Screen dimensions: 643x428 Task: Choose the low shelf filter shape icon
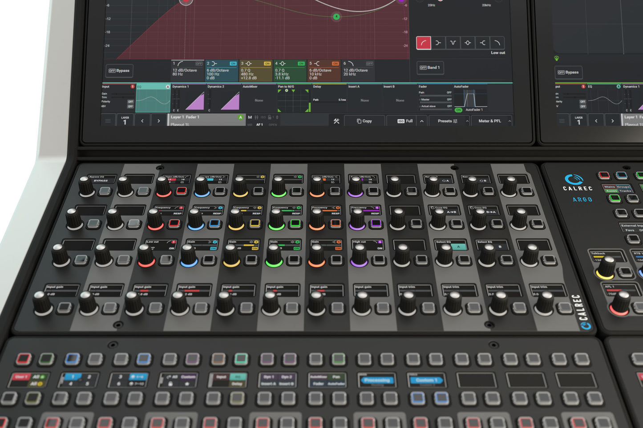[x=438, y=43]
